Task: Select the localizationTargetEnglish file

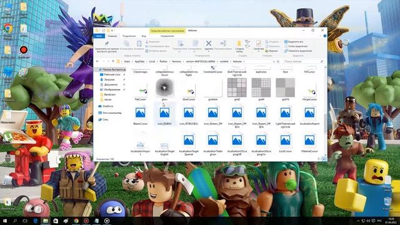Action: (164, 148)
